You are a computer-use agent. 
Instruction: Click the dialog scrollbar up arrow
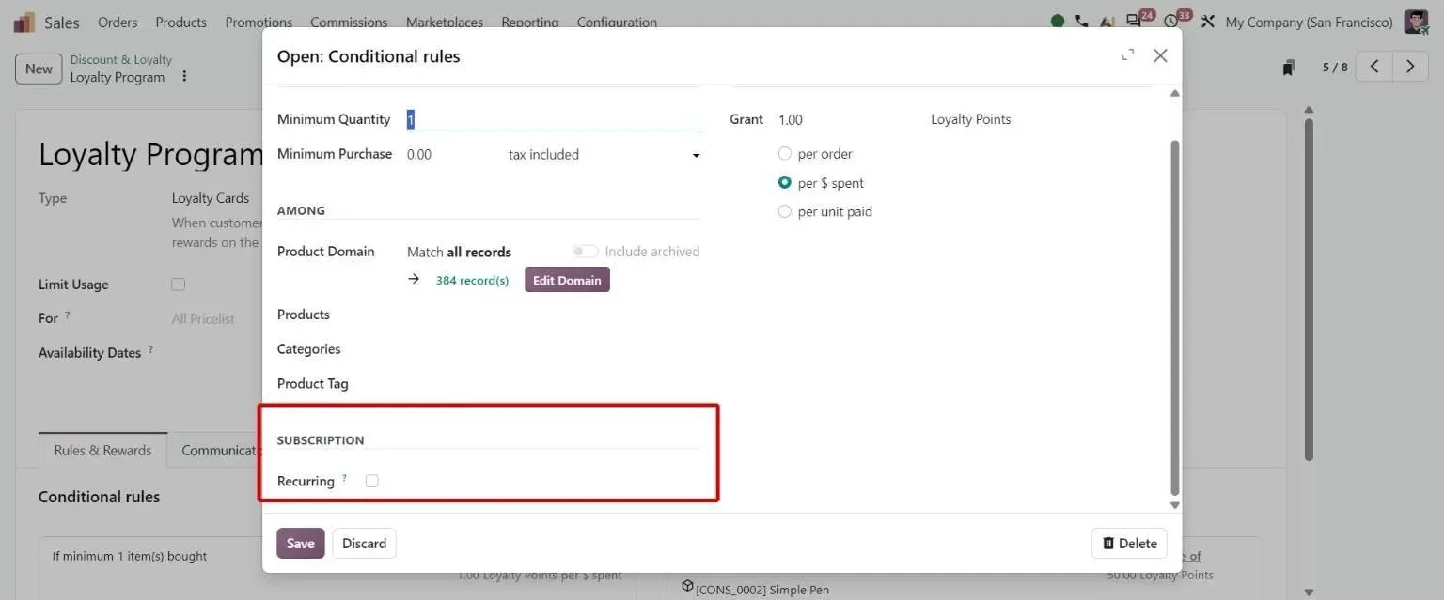coord(1174,94)
